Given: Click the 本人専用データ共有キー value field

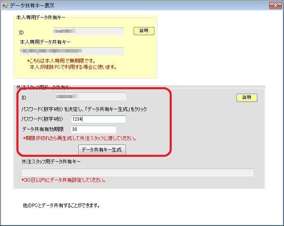Looking at the screenshot, I should (x=72, y=51).
